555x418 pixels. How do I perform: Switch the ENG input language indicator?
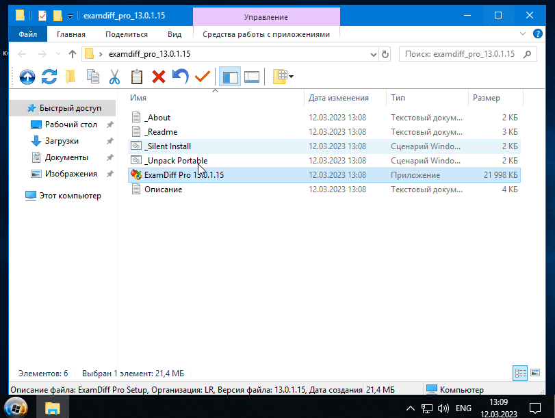tap(463, 408)
